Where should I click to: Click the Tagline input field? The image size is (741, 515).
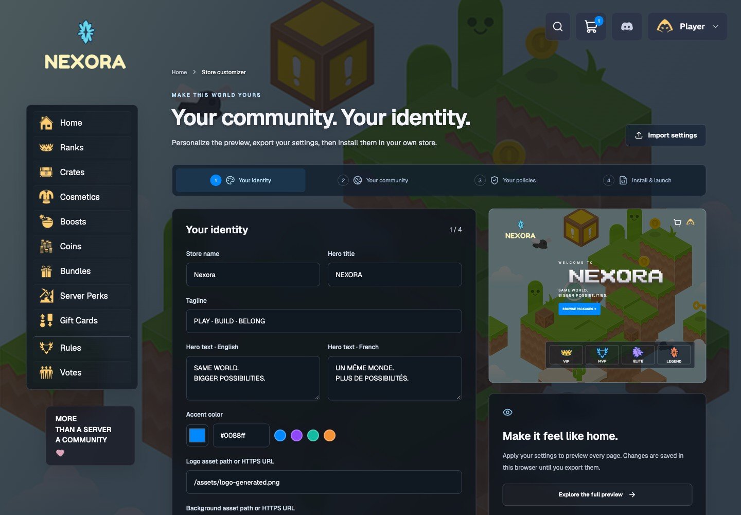click(x=324, y=321)
